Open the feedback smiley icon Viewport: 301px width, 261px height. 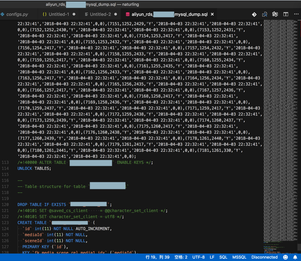coord(286,257)
